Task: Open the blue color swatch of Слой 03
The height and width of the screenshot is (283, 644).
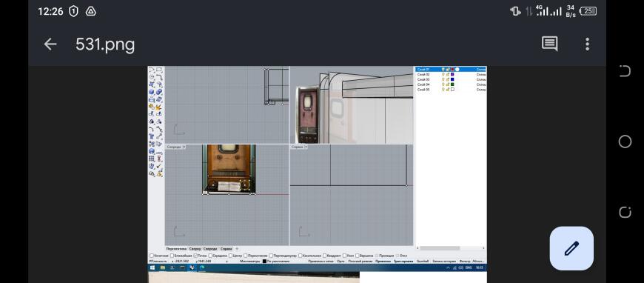Action: (452, 79)
